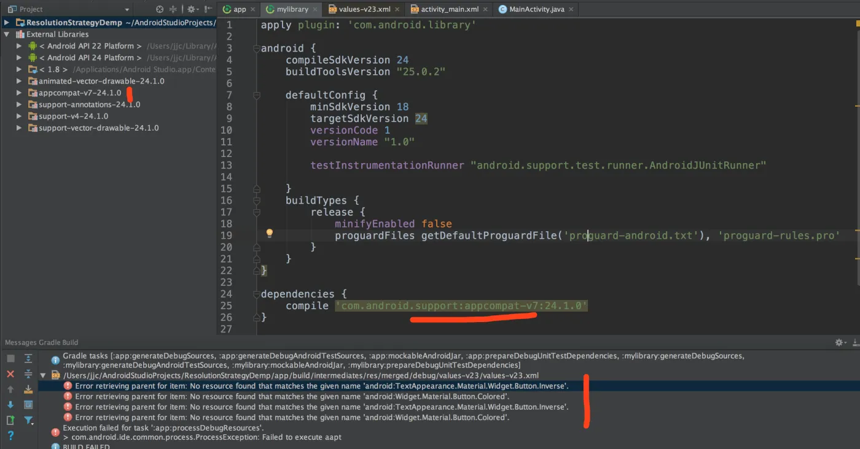Click the blue down arrow next message icon
Viewport: 860px width, 449px height.
point(10,405)
